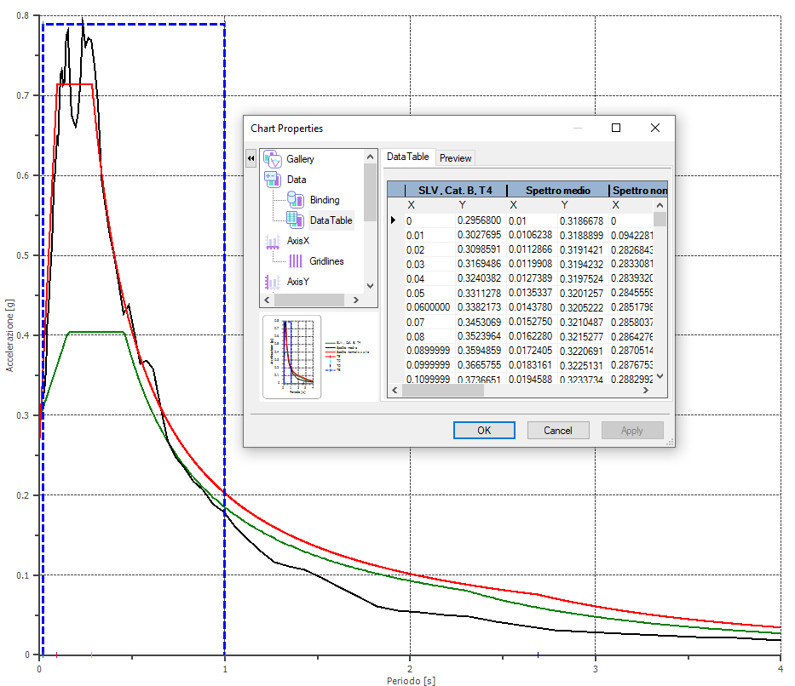Screen dimensions: 795x686
Task: Click the AxisY chart icon
Action: pyautogui.click(x=273, y=282)
